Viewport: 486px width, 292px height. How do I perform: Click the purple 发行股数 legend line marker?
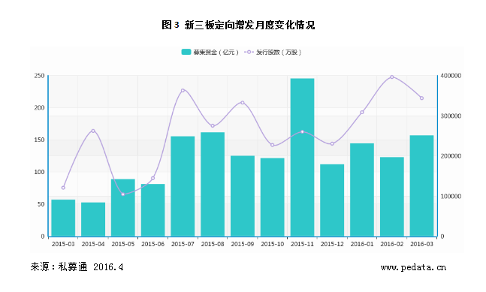coord(249,52)
